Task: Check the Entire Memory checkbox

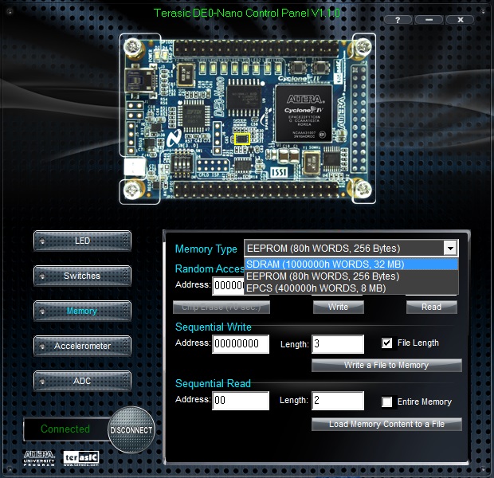Action: pyautogui.click(x=387, y=402)
